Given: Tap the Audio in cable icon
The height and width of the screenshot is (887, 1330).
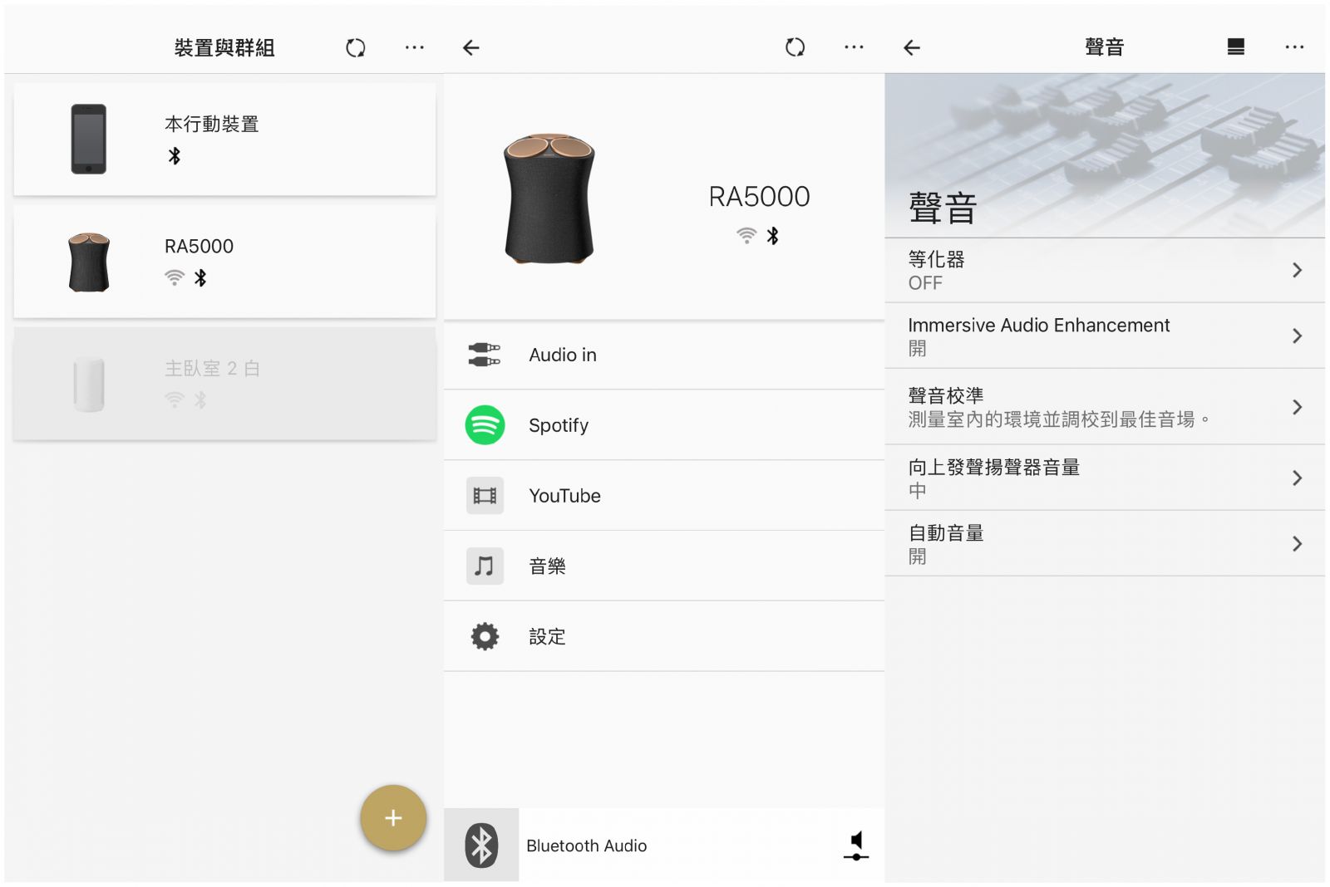Looking at the screenshot, I should (x=485, y=355).
